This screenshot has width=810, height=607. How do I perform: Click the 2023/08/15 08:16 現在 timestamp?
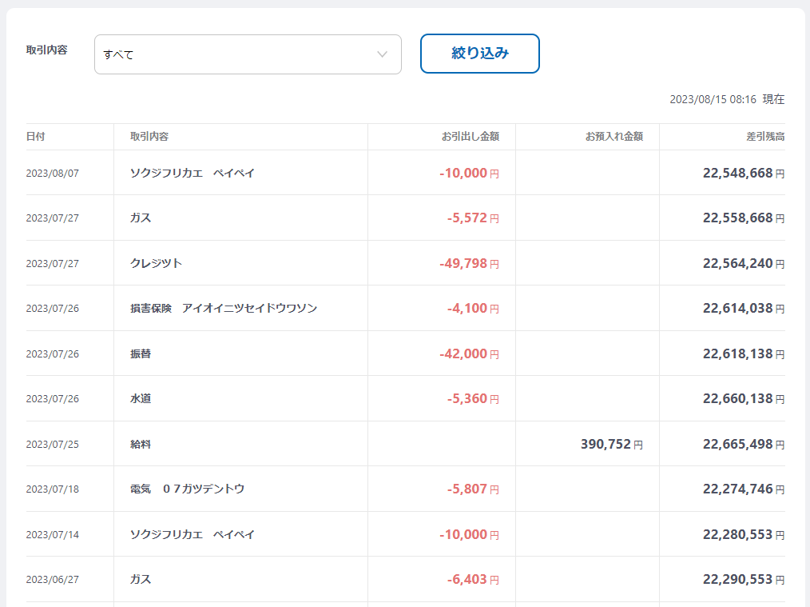[726, 99]
